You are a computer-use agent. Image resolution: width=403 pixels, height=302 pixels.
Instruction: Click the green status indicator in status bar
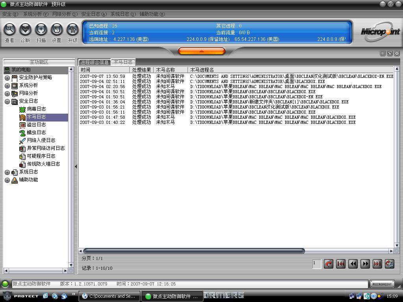tap(5, 284)
